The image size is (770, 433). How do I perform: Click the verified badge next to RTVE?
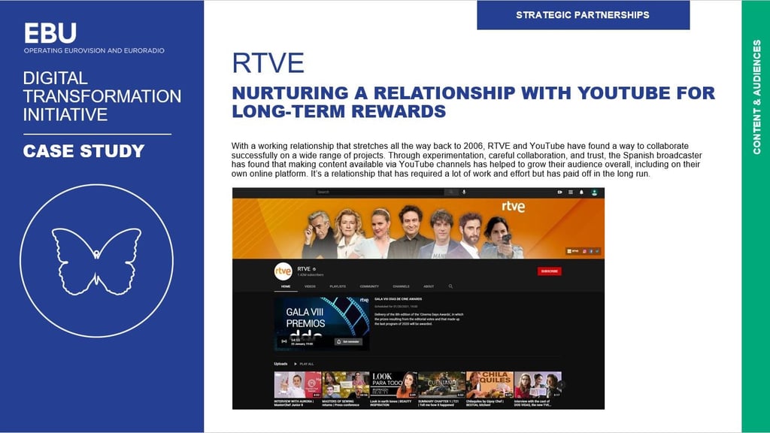pyautogui.click(x=314, y=269)
